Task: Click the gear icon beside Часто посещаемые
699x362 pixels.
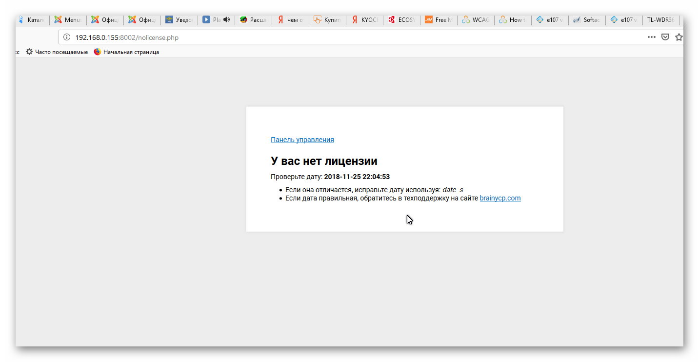Action: (29, 52)
